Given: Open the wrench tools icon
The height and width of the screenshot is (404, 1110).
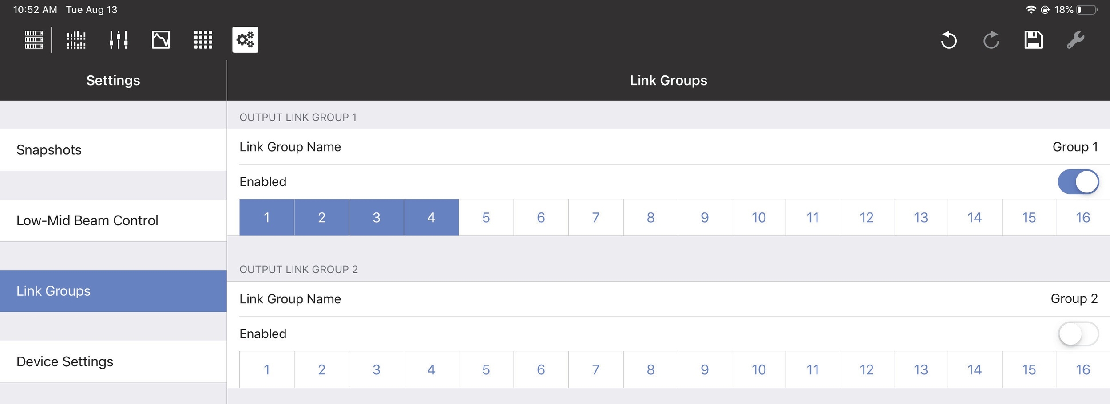Looking at the screenshot, I should 1075,40.
